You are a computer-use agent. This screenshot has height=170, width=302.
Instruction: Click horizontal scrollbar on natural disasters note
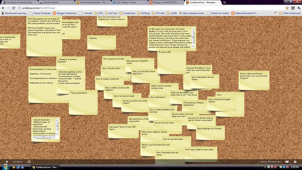pyautogui.click(x=44, y=138)
